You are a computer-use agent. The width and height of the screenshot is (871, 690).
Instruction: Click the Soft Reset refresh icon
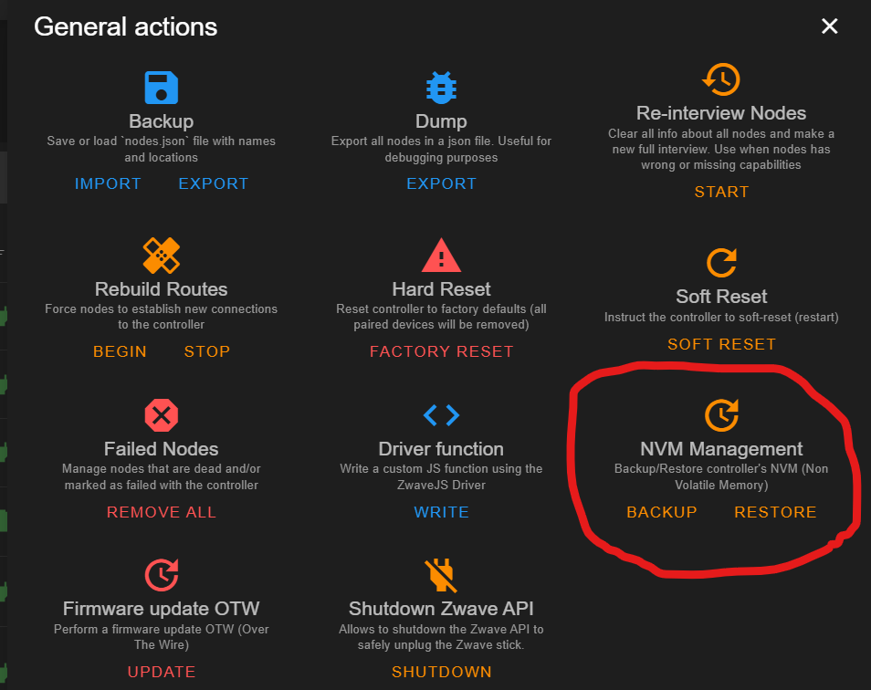pos(721,263)
